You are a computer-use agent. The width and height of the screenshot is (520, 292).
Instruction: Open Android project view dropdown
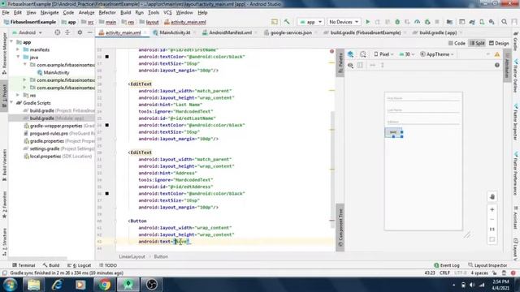[27, 32]
